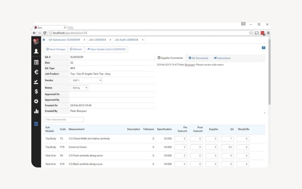This screenshot has width=302, height=189.
Task: Expand the Job Audit LD000044 dropdown arrow
Action: 143,40
